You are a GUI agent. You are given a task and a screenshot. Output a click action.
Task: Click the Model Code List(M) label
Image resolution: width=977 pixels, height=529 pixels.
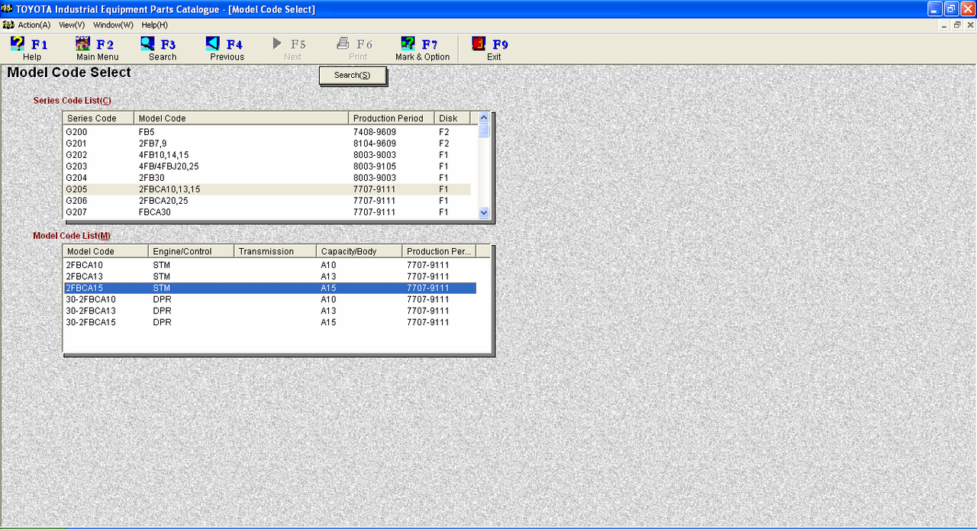point(72,236)
